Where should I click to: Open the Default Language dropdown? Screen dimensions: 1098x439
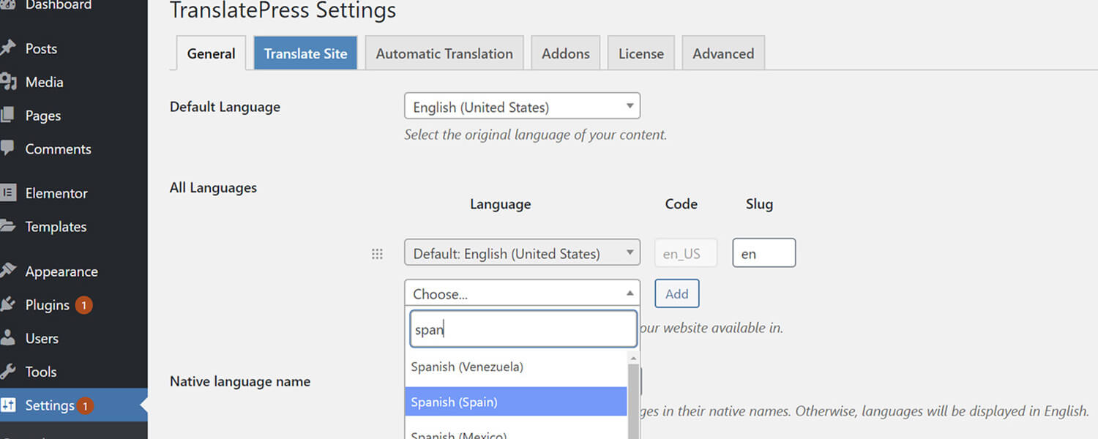point(522,106)
